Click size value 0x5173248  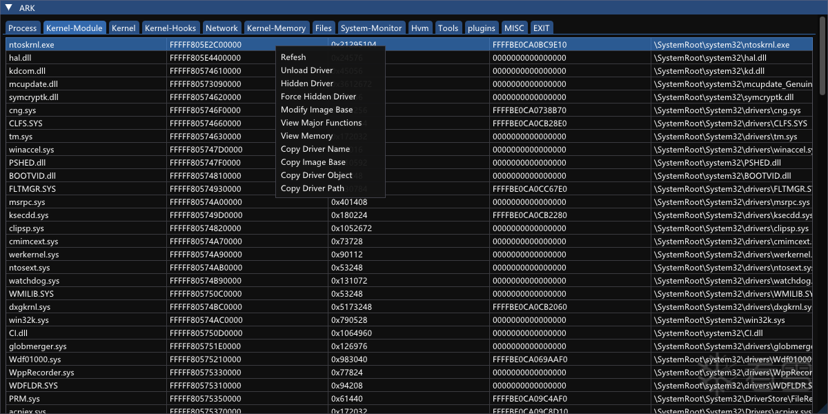click(351, 306)
